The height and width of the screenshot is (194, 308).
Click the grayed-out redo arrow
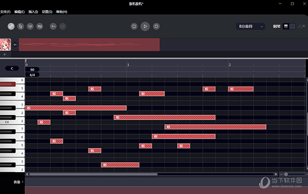tap(63, 26)
